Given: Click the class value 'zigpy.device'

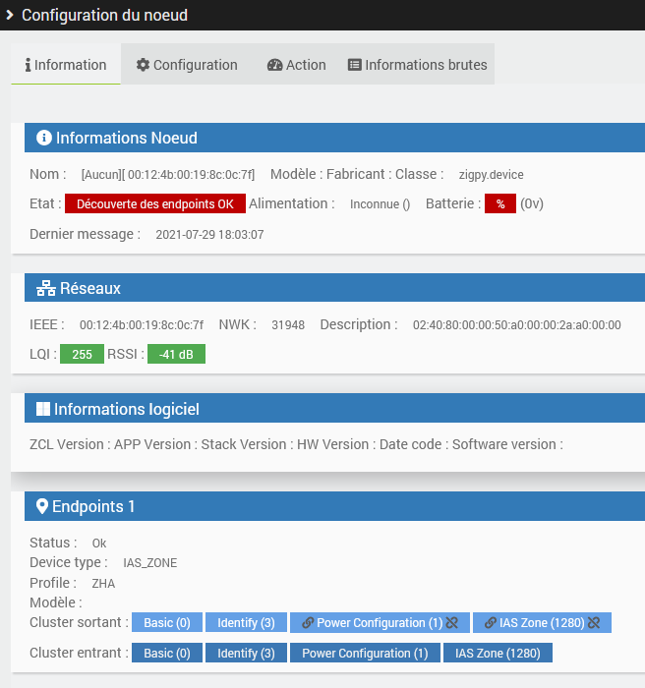Looking at the screenshot, I should pyautogui.click(x=491, y=175).
